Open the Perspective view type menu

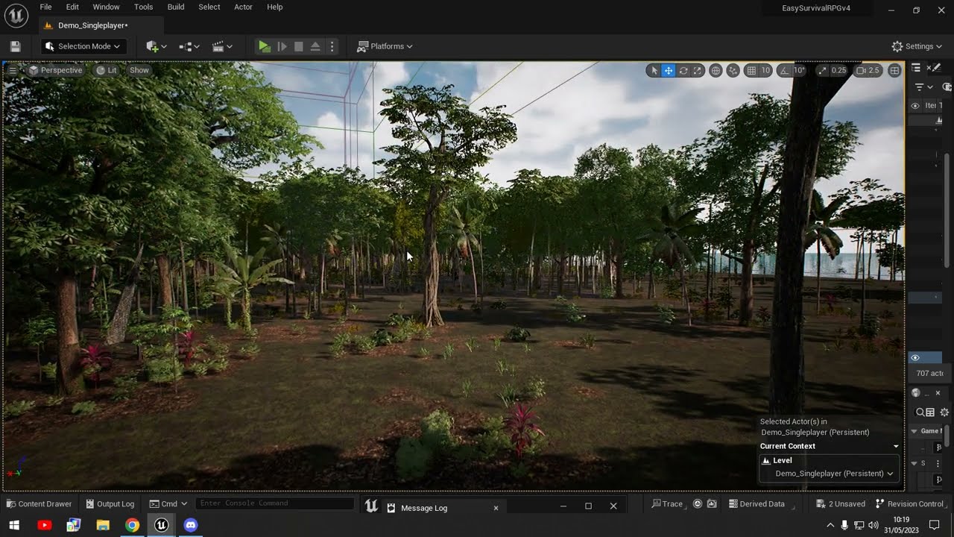(x=55, y=70)
